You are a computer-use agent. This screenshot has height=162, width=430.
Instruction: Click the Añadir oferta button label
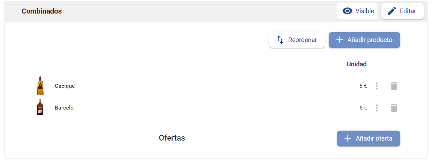pyautogui.click(x=374, y=138)
